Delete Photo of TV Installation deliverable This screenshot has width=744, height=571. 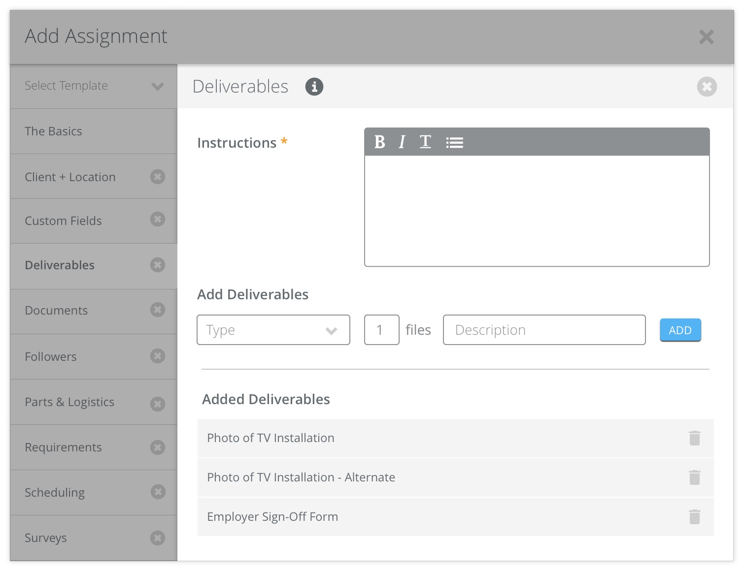[x=694, y=438]
